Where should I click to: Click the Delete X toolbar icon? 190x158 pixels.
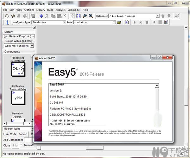pos(65,16)
